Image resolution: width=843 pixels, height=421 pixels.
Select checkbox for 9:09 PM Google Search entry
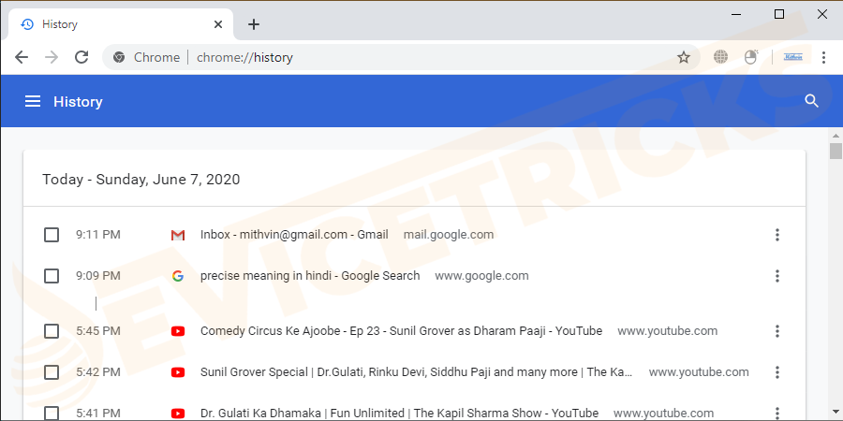click(52, 276)
